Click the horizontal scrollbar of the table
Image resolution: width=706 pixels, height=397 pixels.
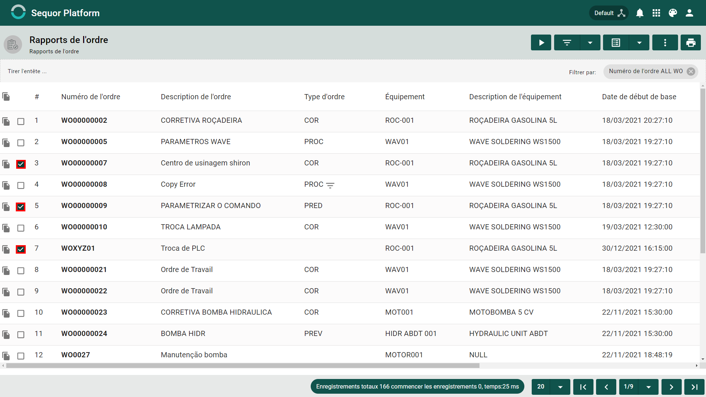tap(243, 366)
